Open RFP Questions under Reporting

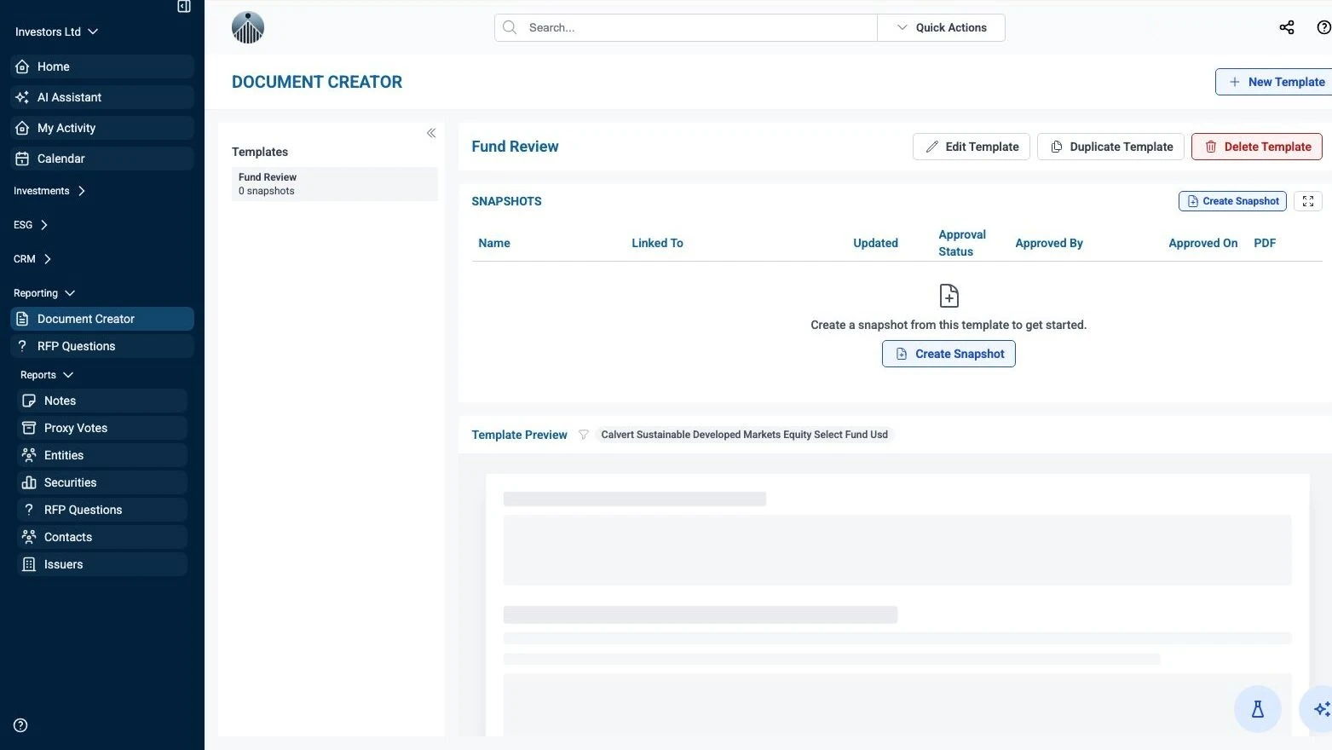point(102,346)
